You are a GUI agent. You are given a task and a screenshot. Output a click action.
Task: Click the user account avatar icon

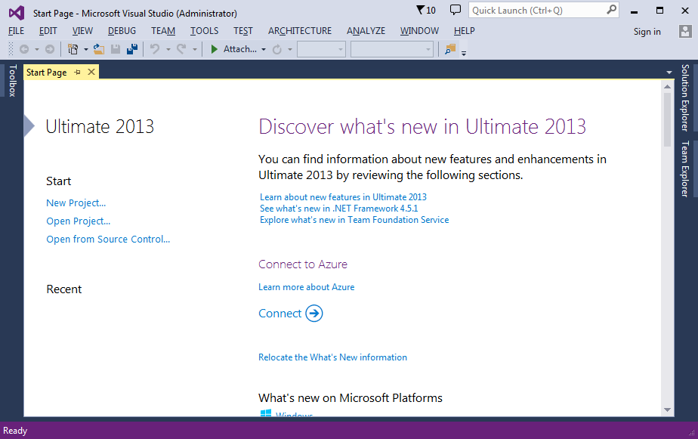click(685, 31)
